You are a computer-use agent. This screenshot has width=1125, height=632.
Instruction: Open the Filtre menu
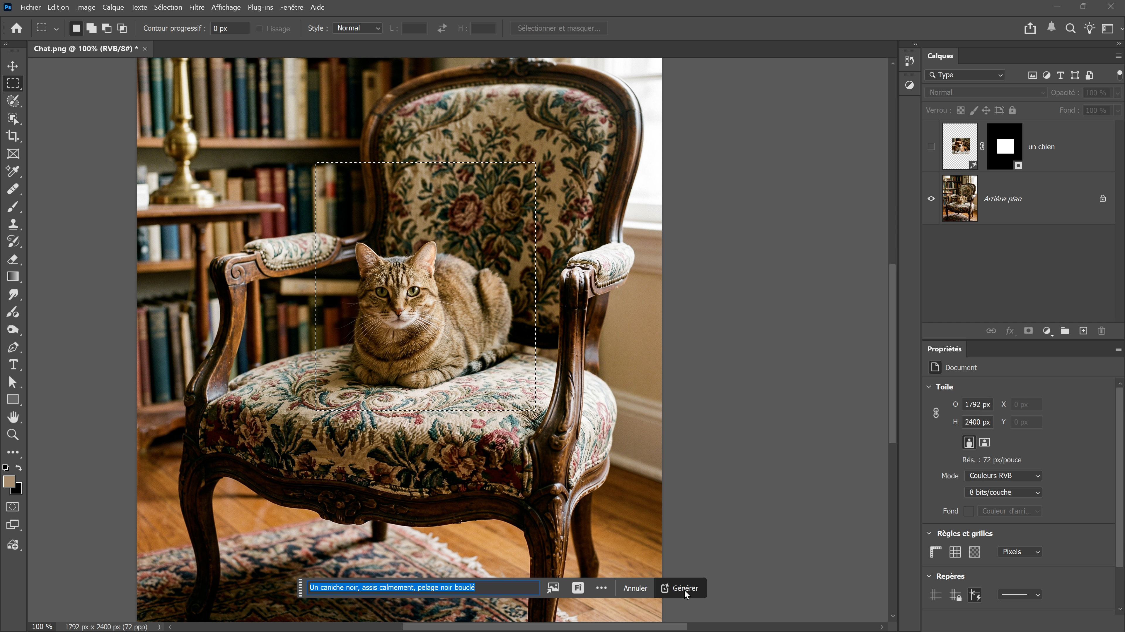[x=197, y=7]
